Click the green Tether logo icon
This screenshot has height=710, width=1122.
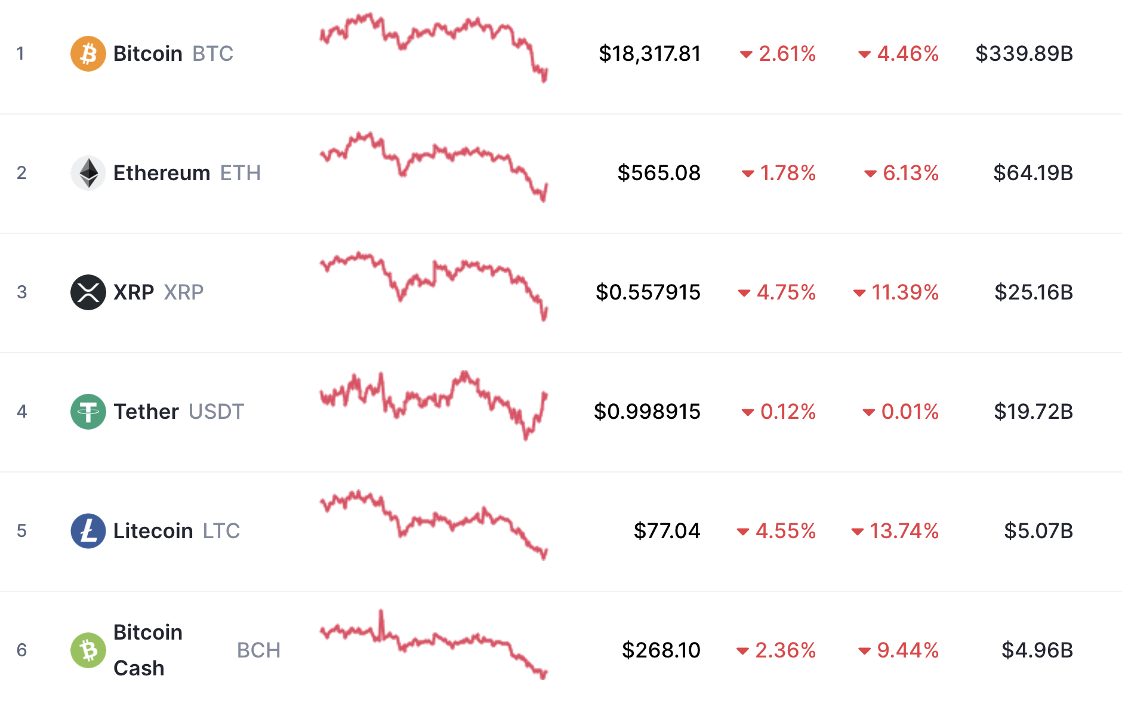[88, 412]
